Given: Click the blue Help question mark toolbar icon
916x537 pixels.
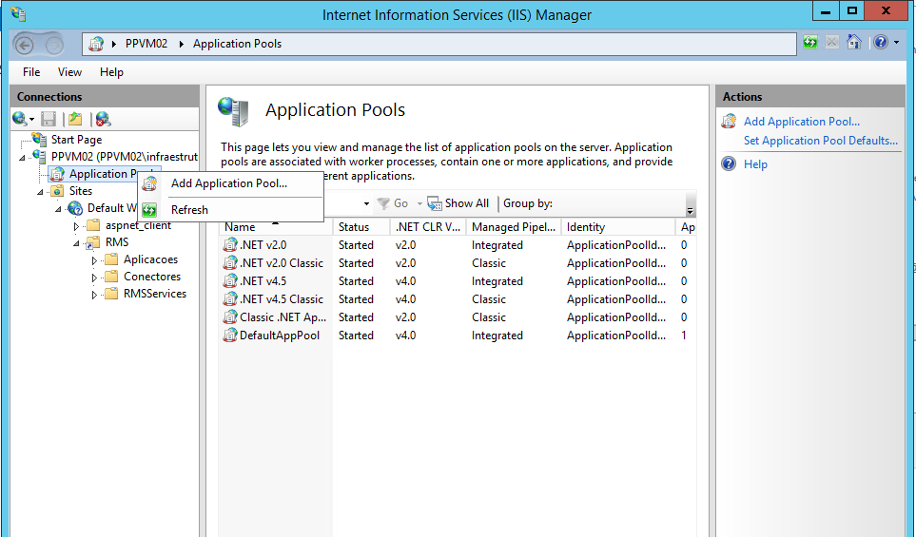Looking at the screenshot, I should coord(881,43).
